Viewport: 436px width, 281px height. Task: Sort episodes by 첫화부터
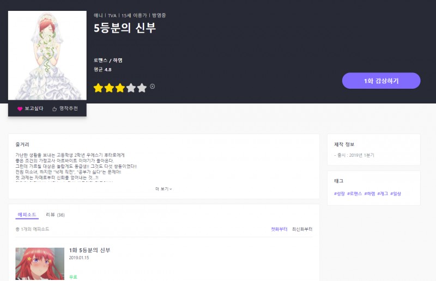coord(278,229)
